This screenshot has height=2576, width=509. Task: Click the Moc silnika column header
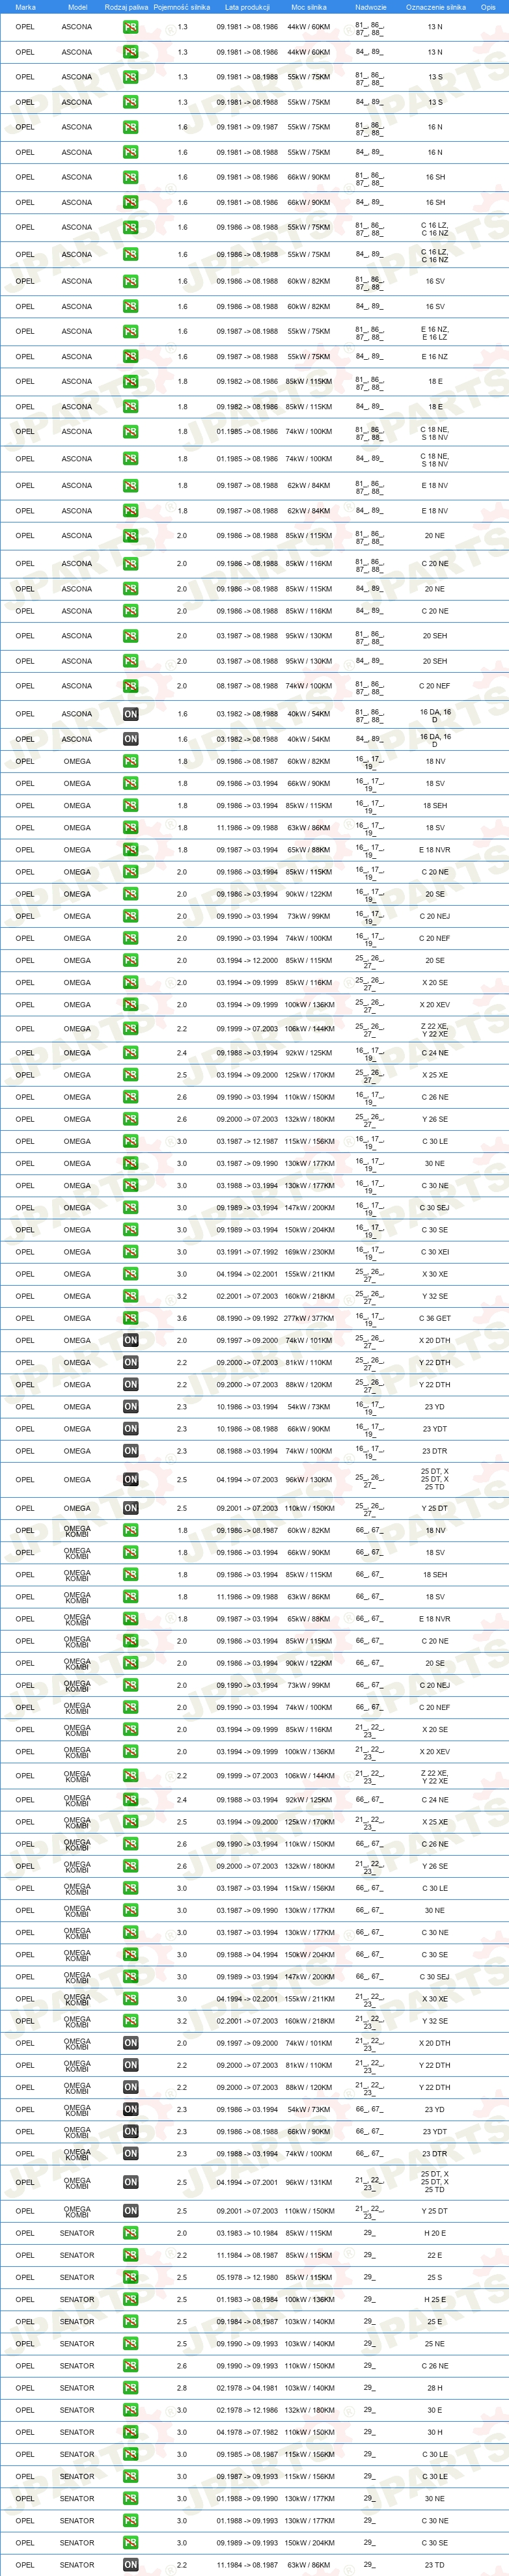point(309,7)
